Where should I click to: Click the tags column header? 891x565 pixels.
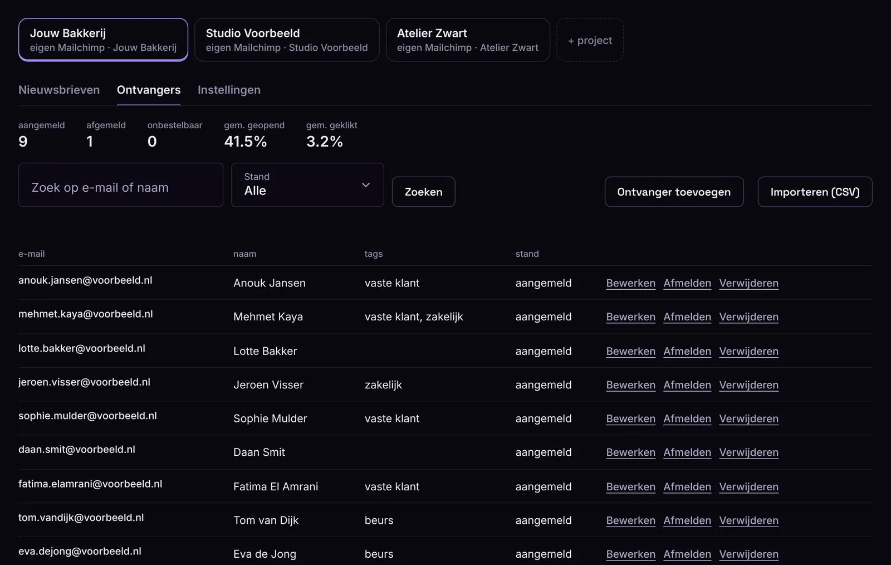pyautogui.click(x=374, y=254)
